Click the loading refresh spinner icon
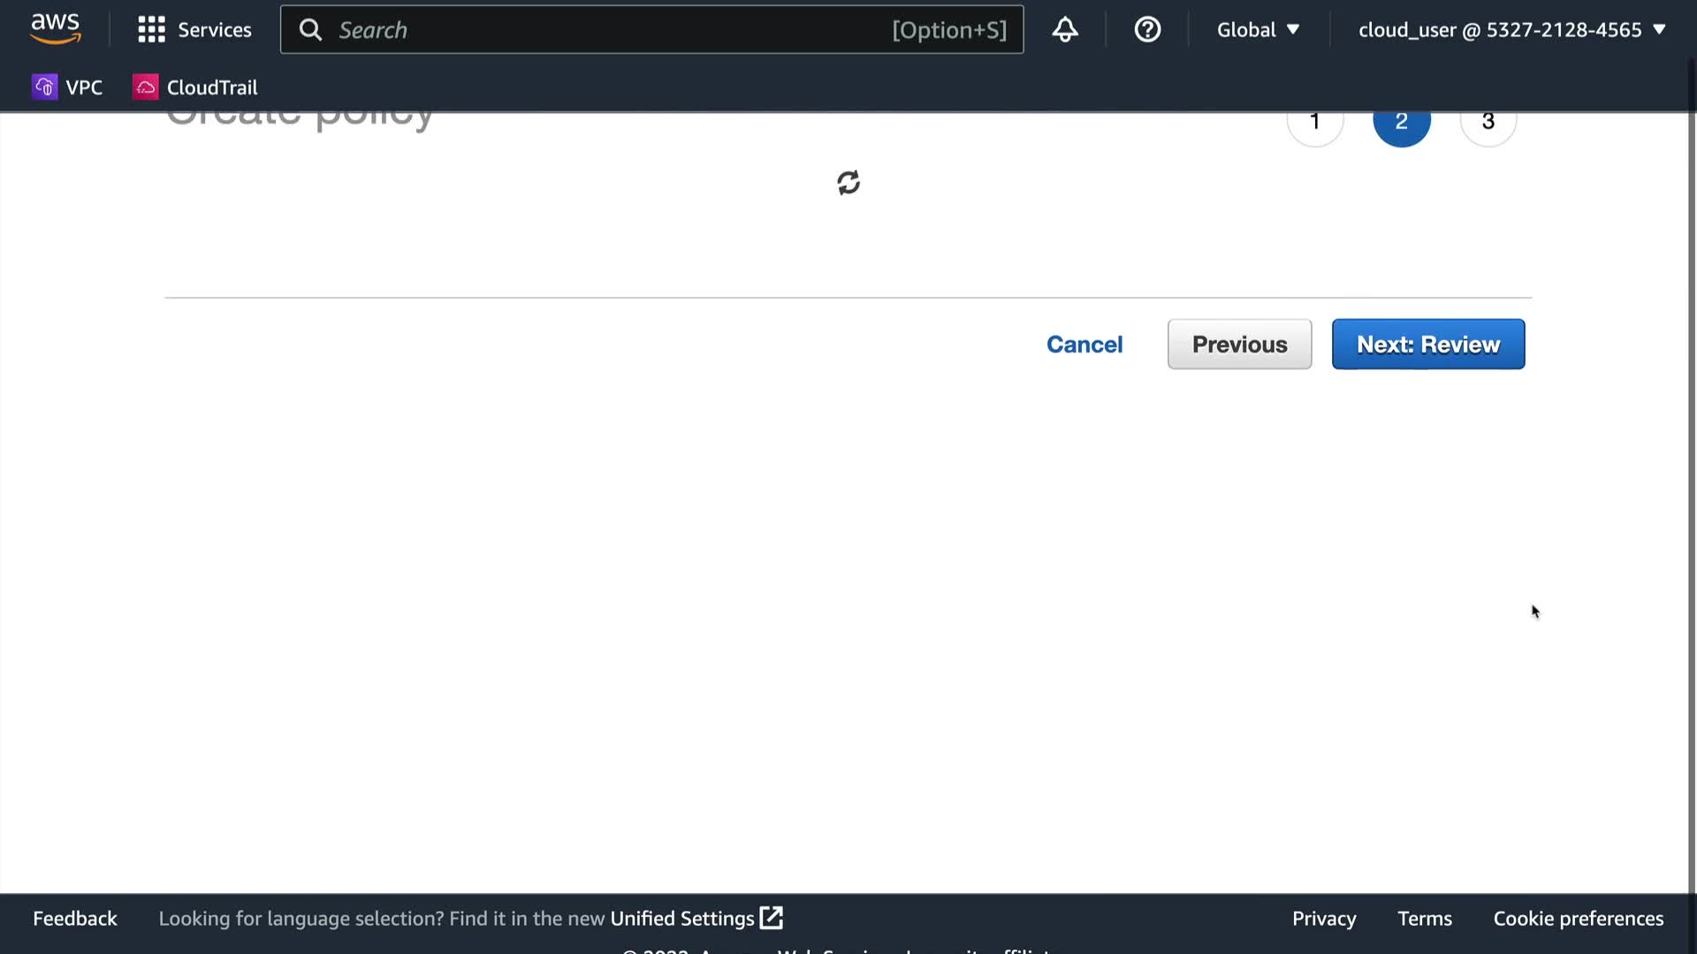This screenshot has height=954, width=1697. point(848,183)
